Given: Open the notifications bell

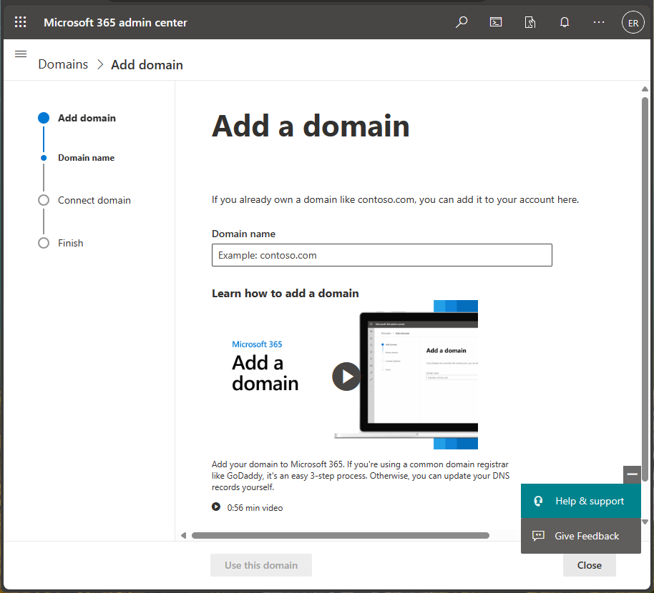Looking at the screenshot, I should [x=565, y=22].
